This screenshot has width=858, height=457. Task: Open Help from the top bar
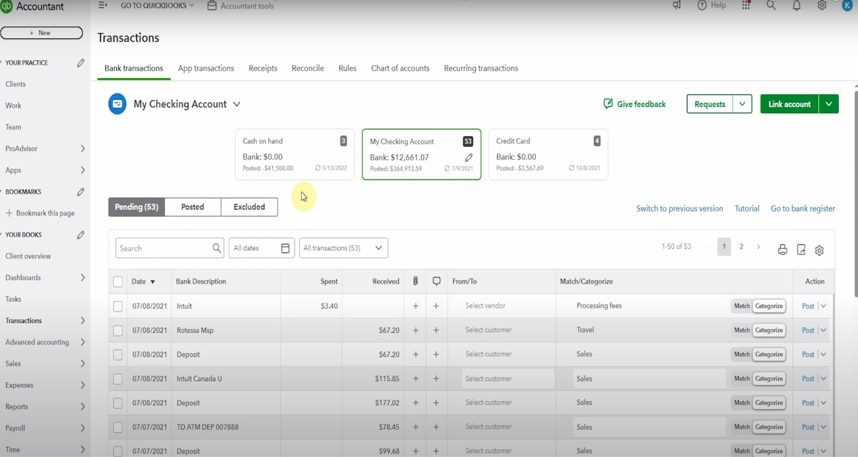[712, 5]
